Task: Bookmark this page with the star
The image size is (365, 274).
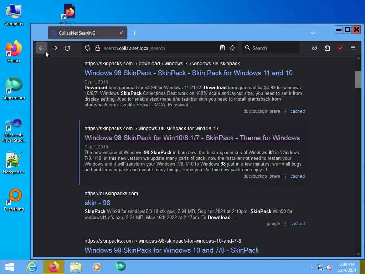Action: click(232, 48)
